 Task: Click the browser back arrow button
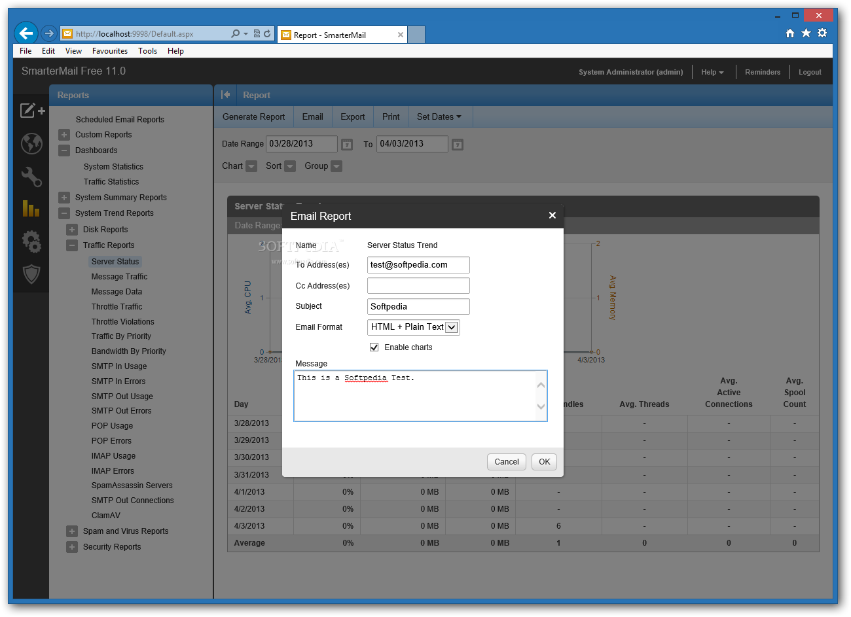(x=26, y=33)
